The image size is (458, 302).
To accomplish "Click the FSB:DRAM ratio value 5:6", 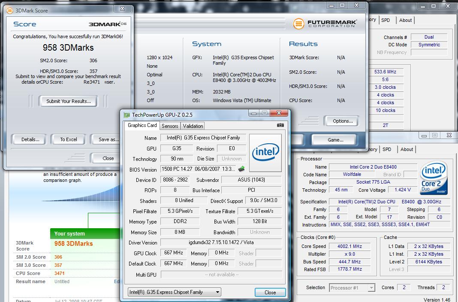I will pyautogui.click(x=385, y=79).
